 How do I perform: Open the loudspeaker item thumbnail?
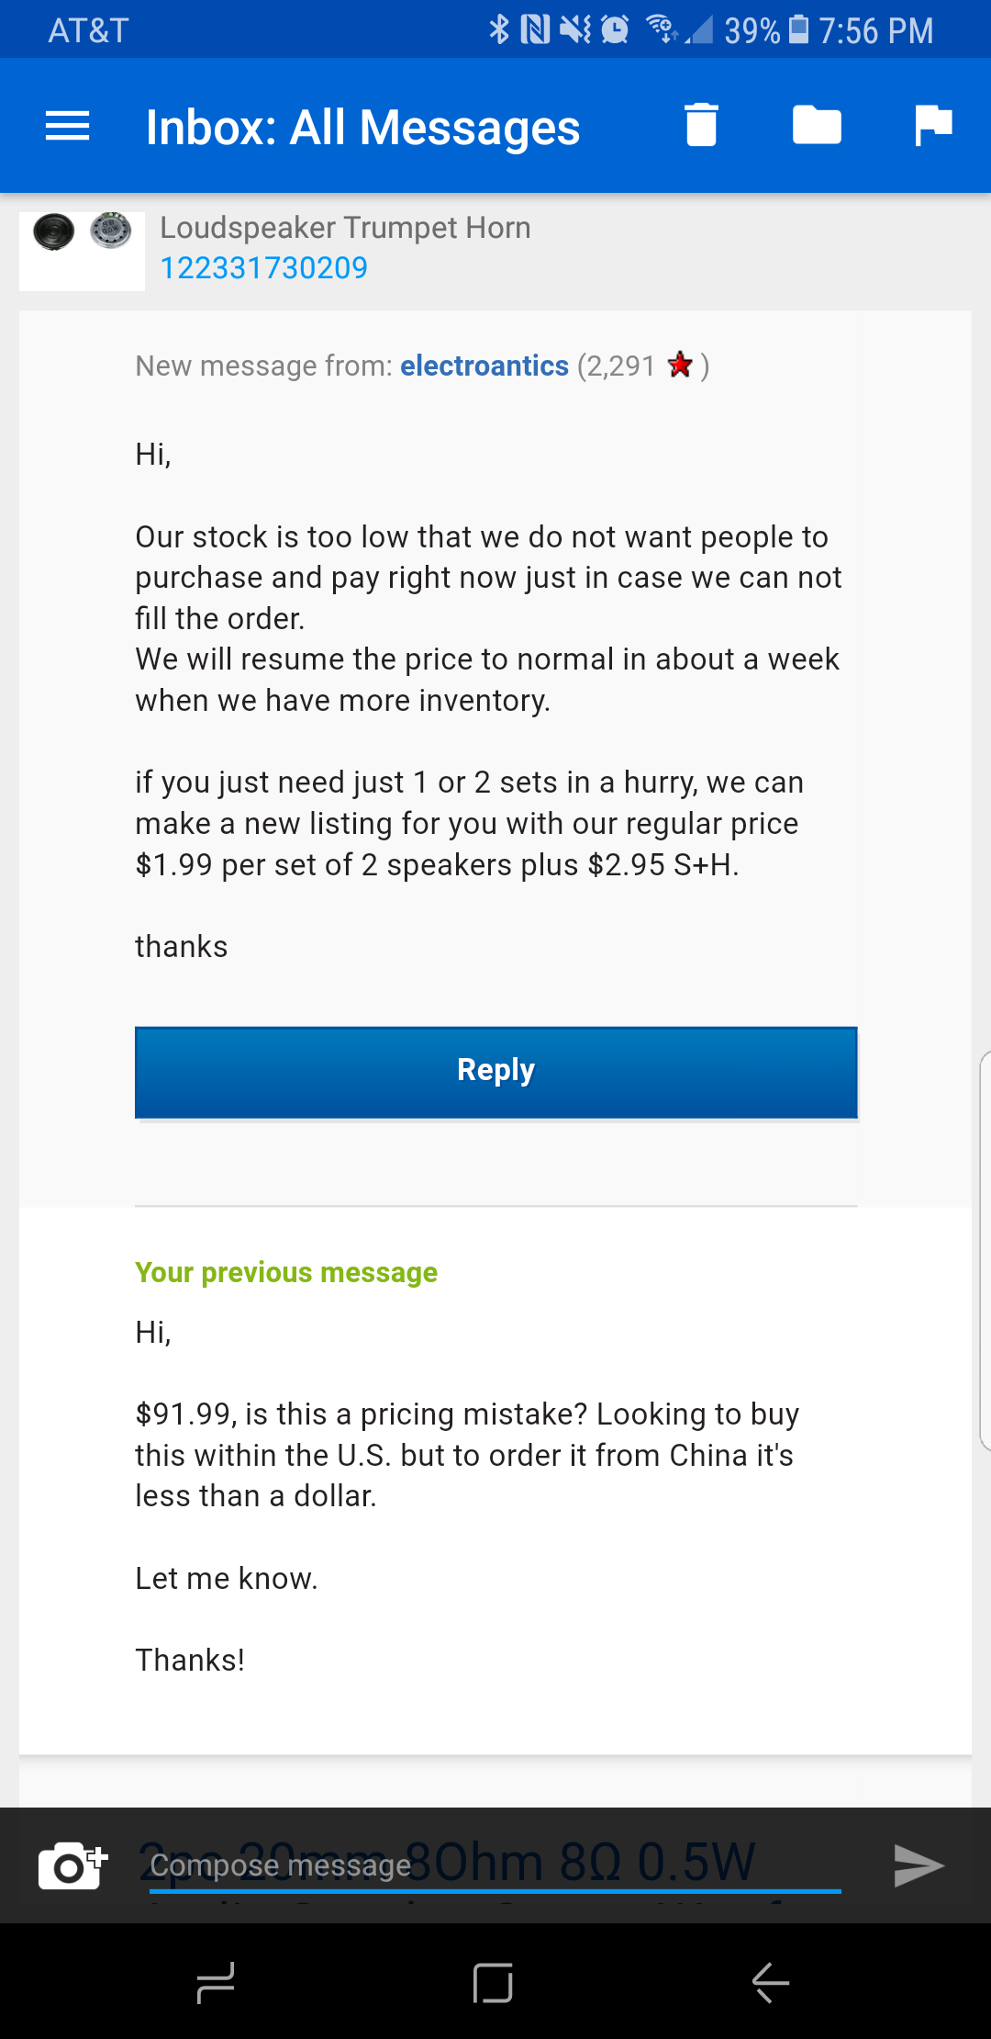point(82,251)
